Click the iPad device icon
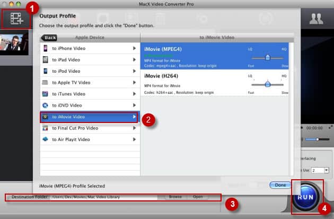The width and height of the screenshot is (334, 219). 46,59
